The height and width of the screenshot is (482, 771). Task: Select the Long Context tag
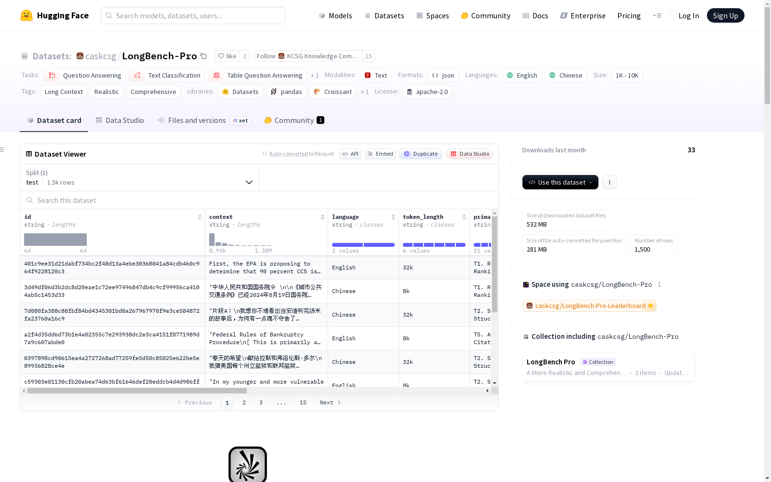click(x=64, y=92)
